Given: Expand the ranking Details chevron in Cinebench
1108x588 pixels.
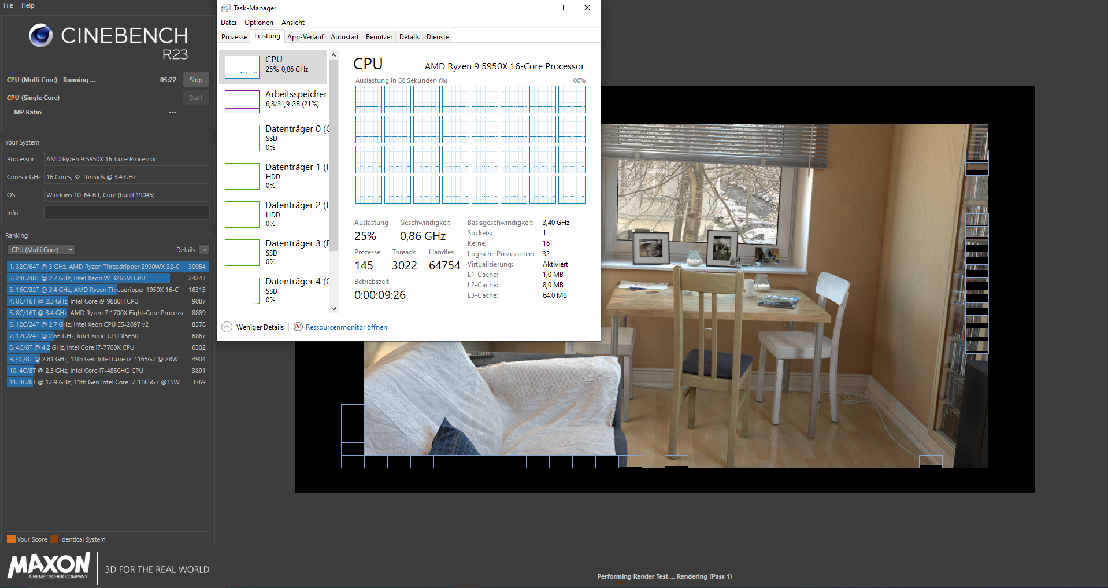Looking at the screenshot, I should point(204,250).
